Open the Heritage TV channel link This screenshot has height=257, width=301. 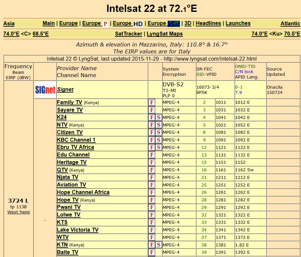coord(72,162)
